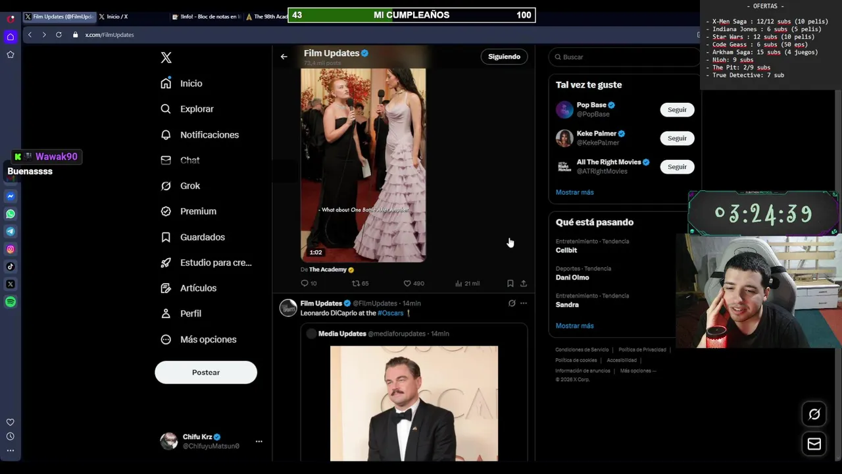
Task: Open Chat in sidebar
Action: (180, 161)
